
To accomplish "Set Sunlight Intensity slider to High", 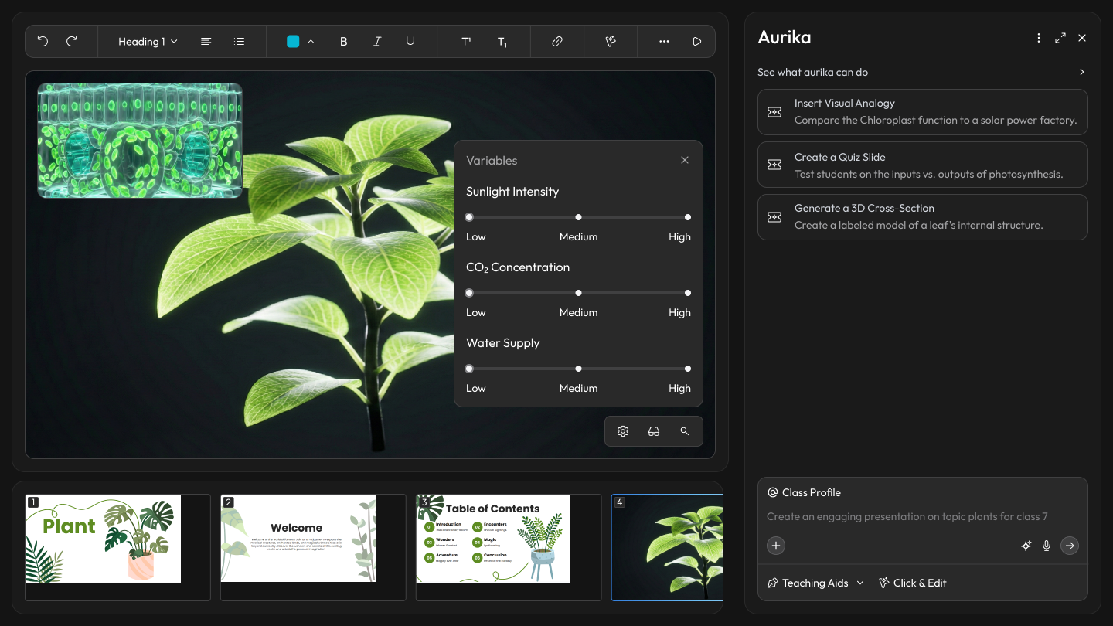I will tap(688, 217).
